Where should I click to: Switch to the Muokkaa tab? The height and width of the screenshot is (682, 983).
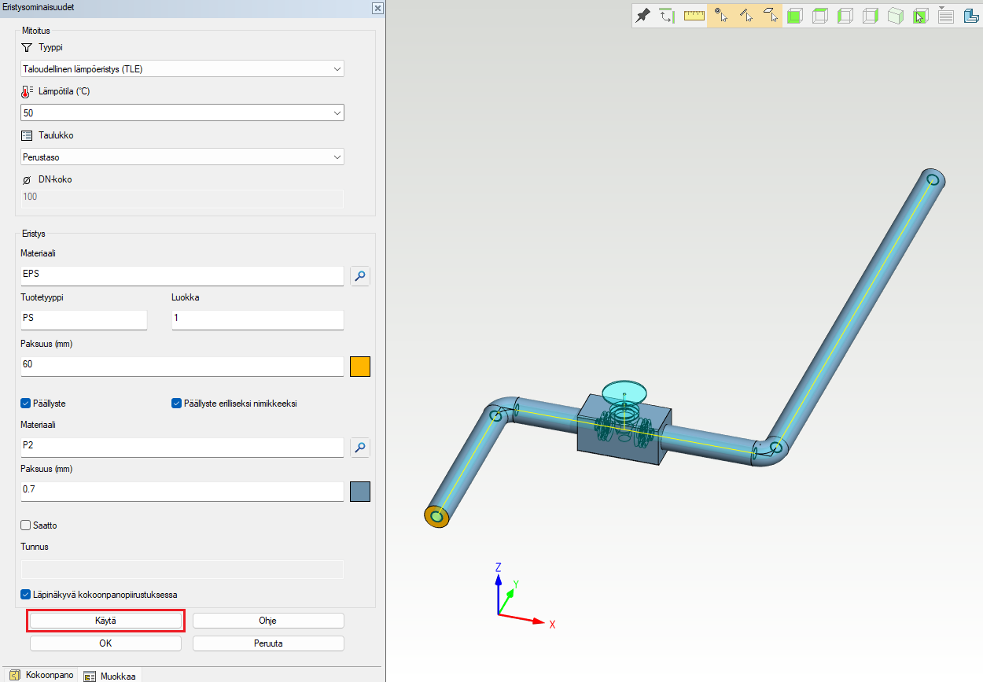coord(110,675)
